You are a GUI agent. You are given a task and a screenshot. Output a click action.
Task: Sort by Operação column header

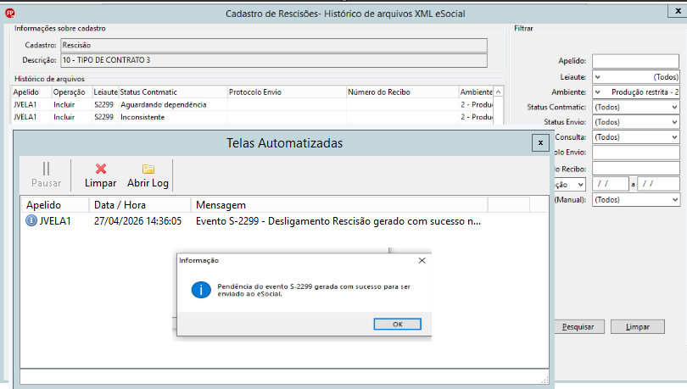coord(71,92)
